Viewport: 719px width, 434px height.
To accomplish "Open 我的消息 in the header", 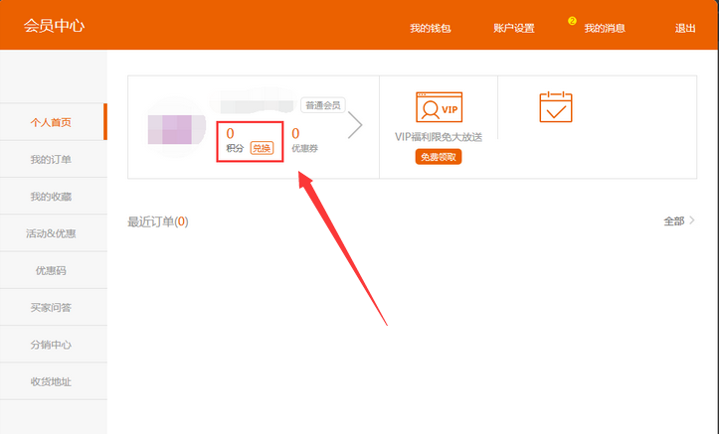I will [604, 28].
